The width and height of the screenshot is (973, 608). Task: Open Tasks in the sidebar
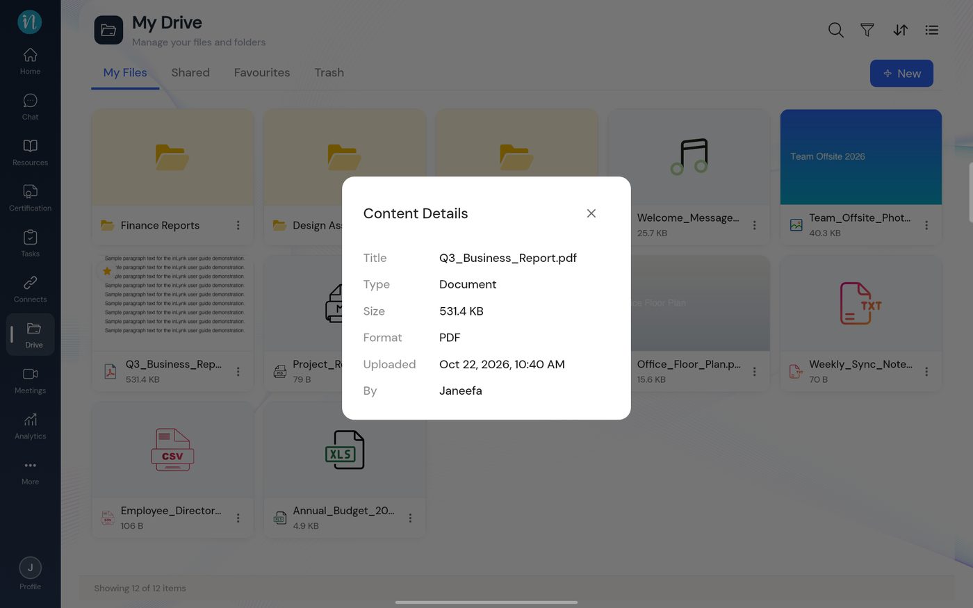30,244
